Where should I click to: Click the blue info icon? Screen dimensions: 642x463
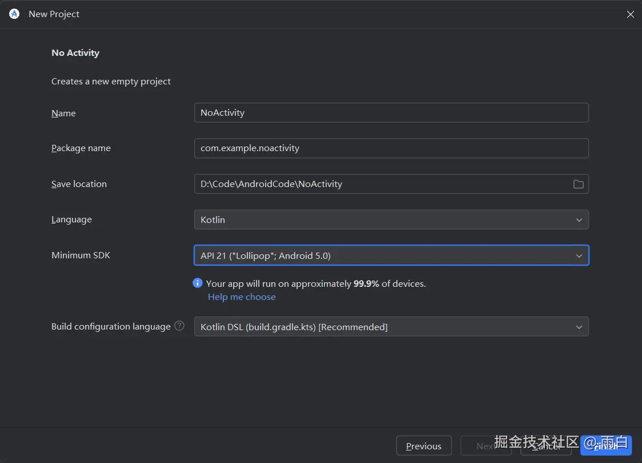pos(198,283)
